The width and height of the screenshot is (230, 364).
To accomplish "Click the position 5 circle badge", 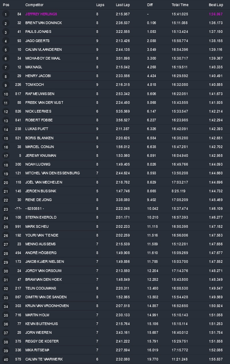I will coord(6,49).
